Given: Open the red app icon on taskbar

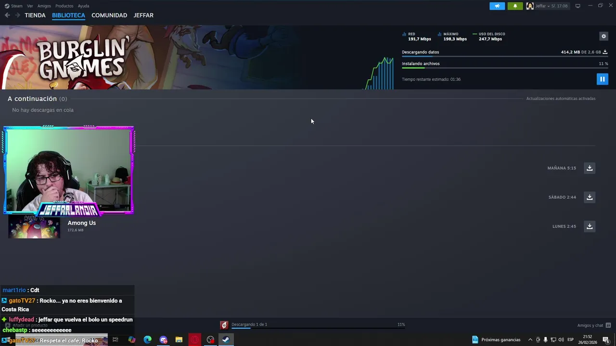Looking at the screenshot, I should coord(195,340).
